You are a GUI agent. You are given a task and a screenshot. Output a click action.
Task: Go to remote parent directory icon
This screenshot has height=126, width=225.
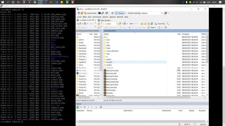(142, 24)
